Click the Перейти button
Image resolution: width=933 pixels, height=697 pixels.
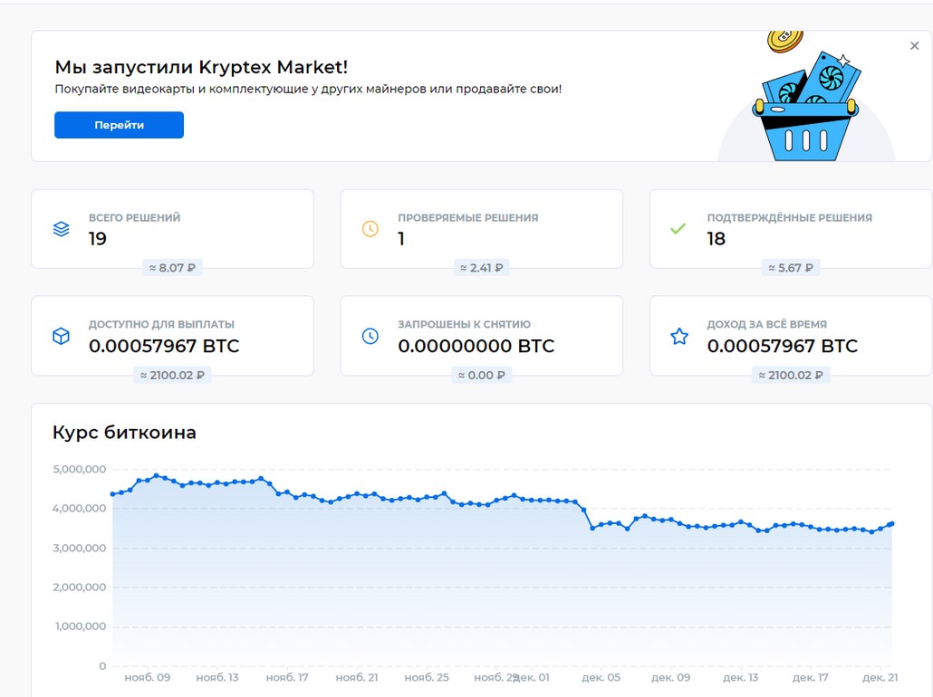tap(119, 125)
